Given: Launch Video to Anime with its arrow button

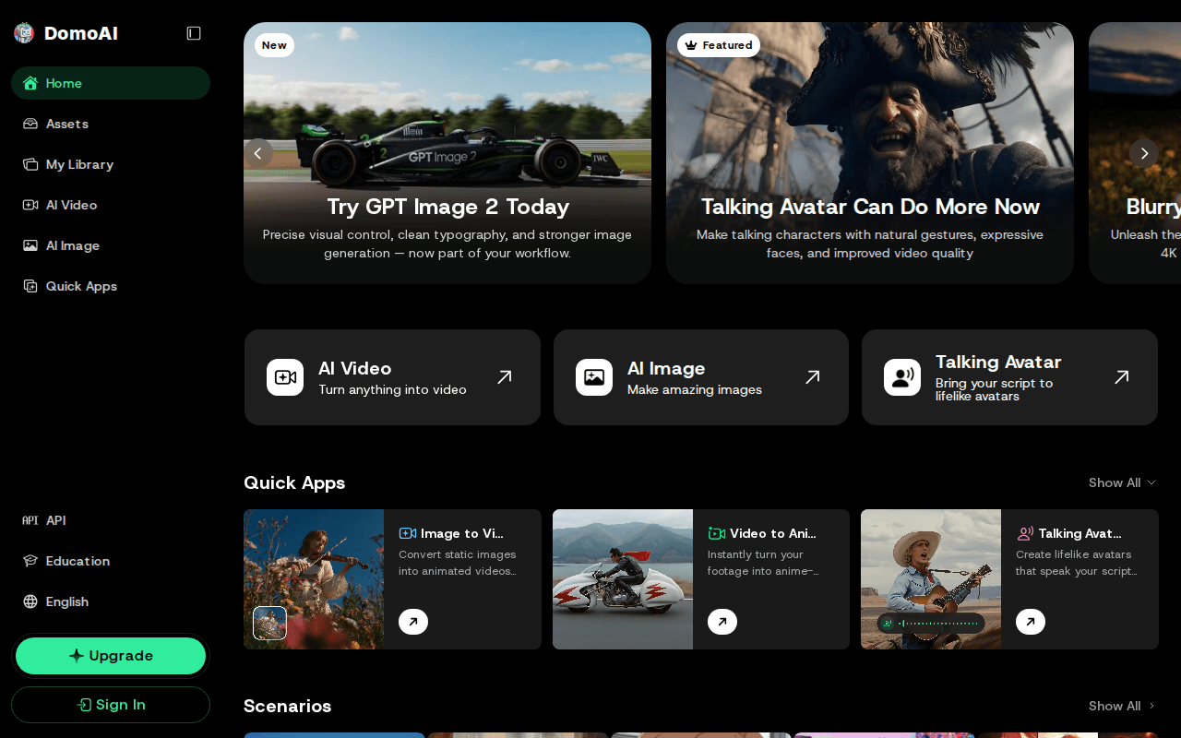Looking at the screenshot, I should coord(722,622).
